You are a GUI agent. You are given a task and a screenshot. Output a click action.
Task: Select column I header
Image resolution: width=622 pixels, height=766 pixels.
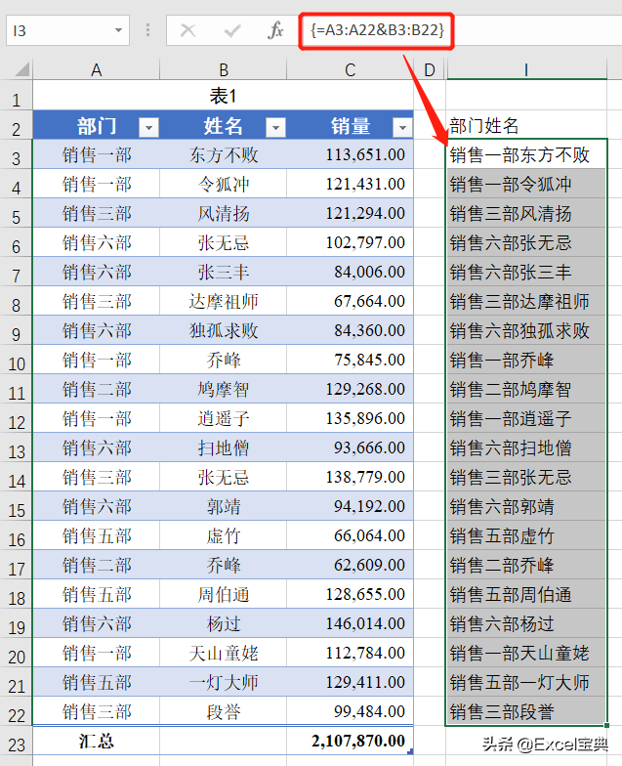(x=526, y=70)
